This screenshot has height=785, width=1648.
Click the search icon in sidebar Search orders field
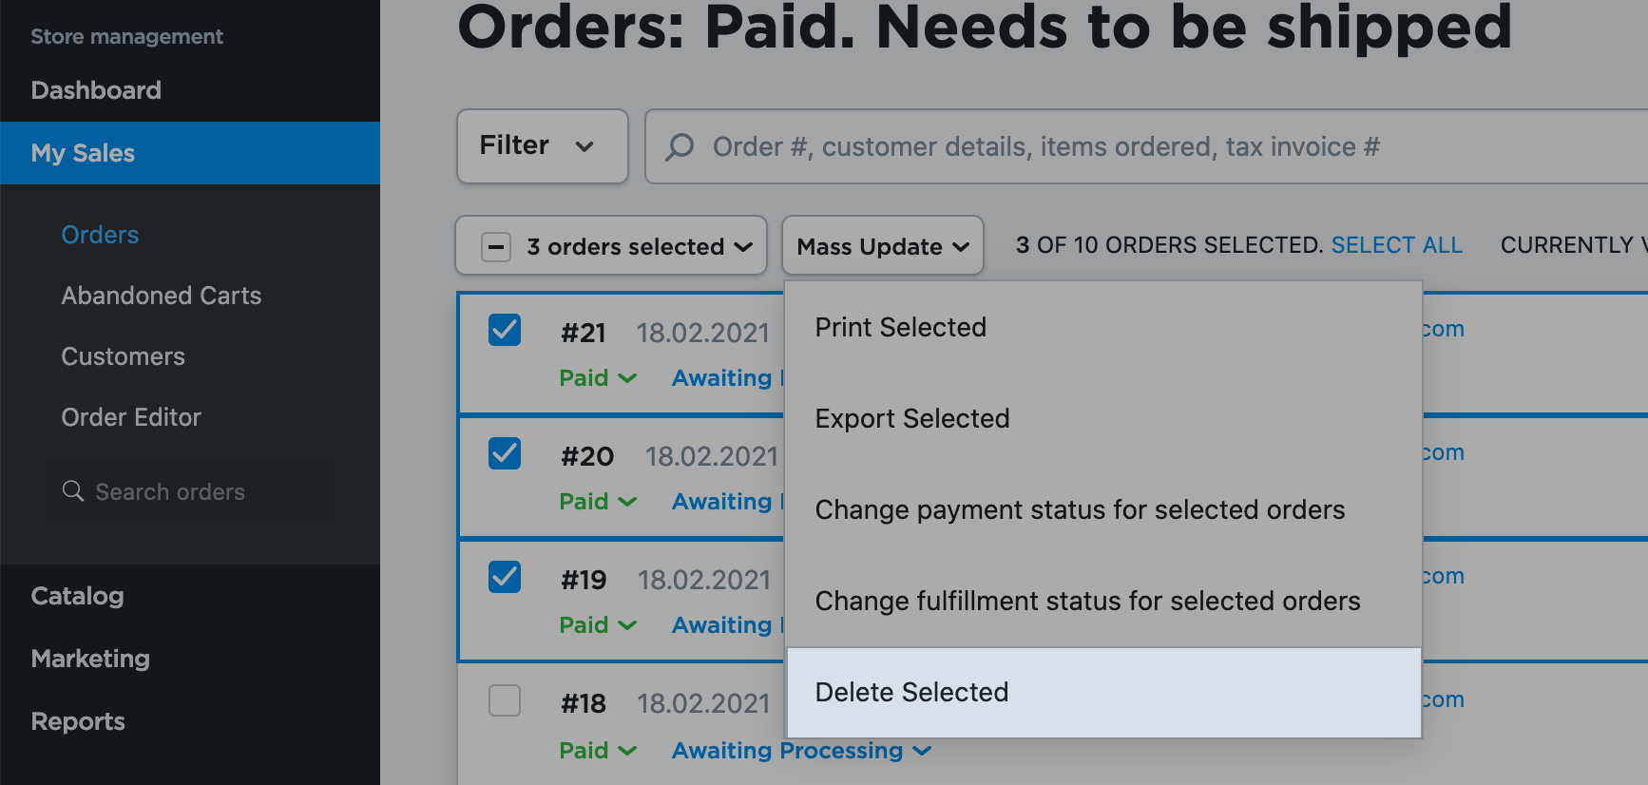click(x=73, y=491)
